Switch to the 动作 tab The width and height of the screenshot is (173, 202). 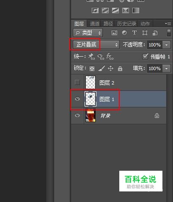pyautogui.click(x=145, y=24)
